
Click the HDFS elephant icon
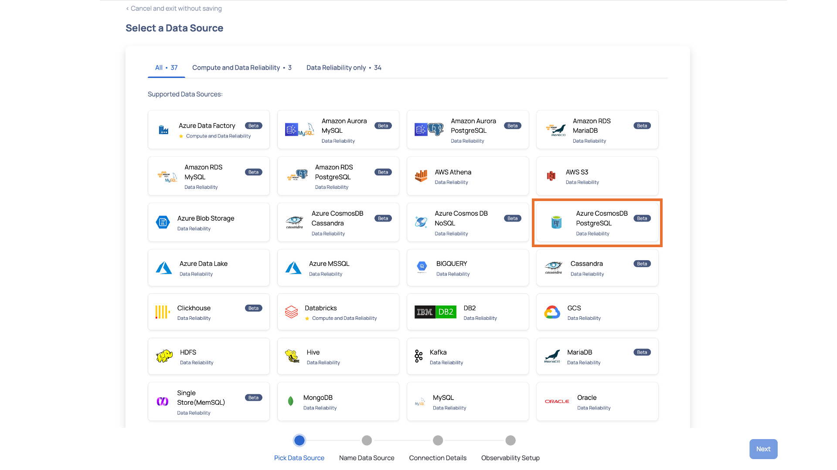(x=164, y=356)
